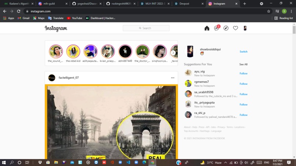Click the Instagram search field
Image resolution: width=296 pixels, height=166 pixels.
146,28
